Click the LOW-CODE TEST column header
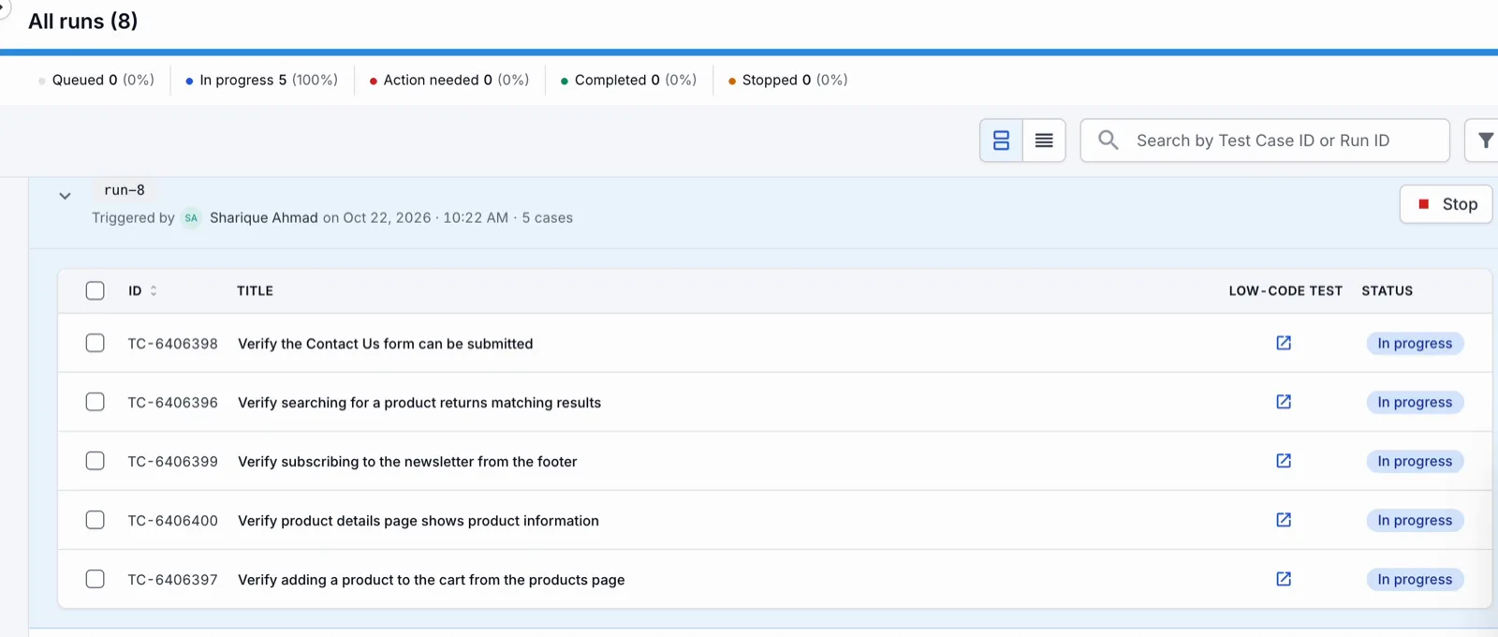The image size is (1498, 637). [x=1285, y=290]
